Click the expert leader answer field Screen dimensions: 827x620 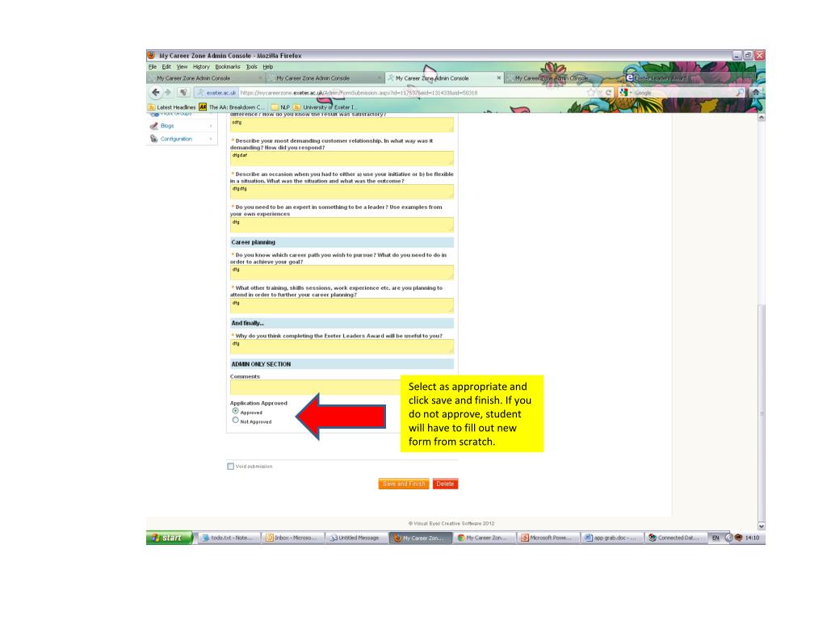click(x=342, y=224)
